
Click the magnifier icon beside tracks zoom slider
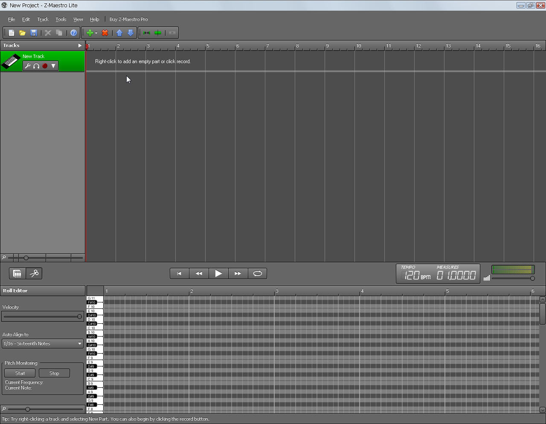4,257
